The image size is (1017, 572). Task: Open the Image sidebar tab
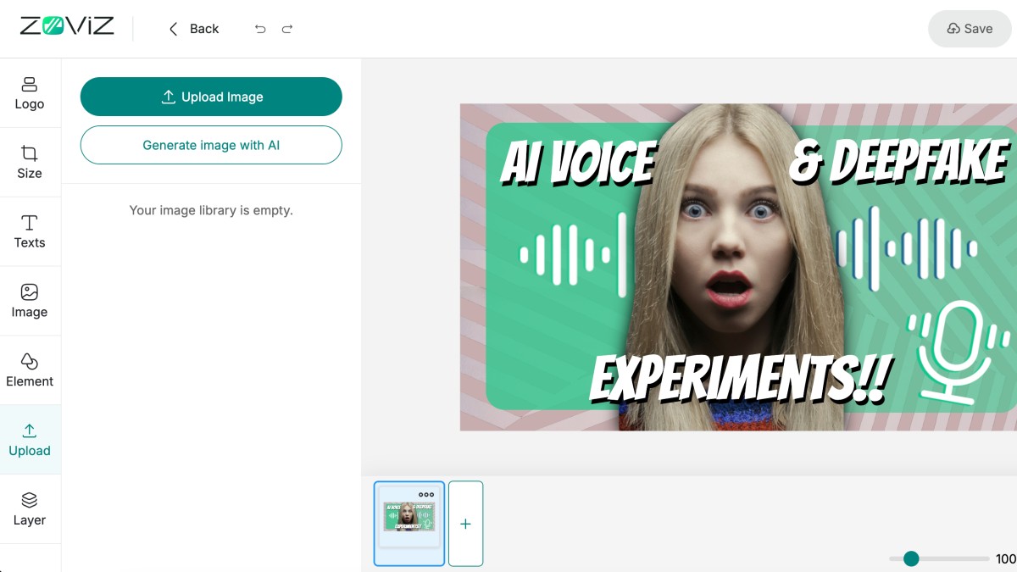(x=30, y=302)
